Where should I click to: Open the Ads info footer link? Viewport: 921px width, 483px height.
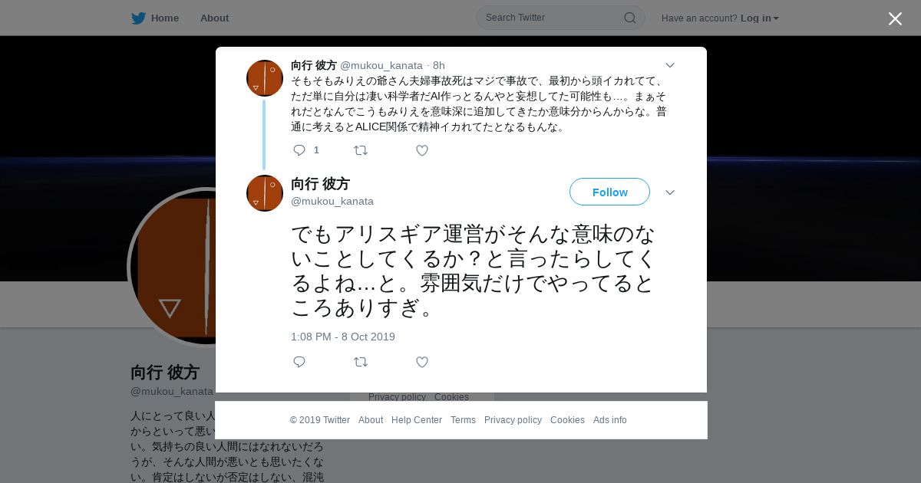pyautogui.click(x=610, y=420)
